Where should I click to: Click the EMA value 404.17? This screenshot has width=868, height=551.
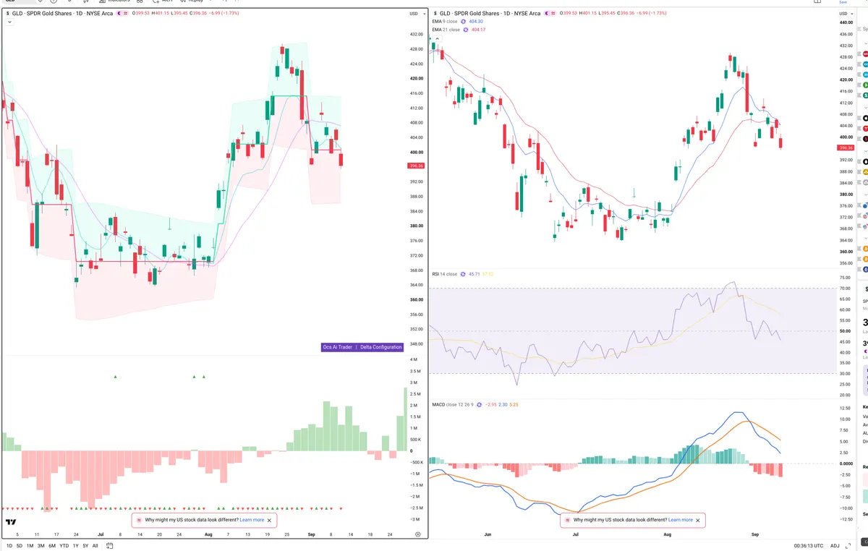click(x=478, y=30)
